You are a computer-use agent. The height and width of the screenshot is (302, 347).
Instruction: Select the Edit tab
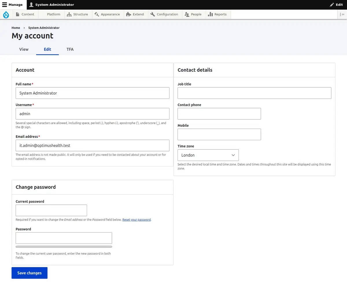tap(47, 49)
